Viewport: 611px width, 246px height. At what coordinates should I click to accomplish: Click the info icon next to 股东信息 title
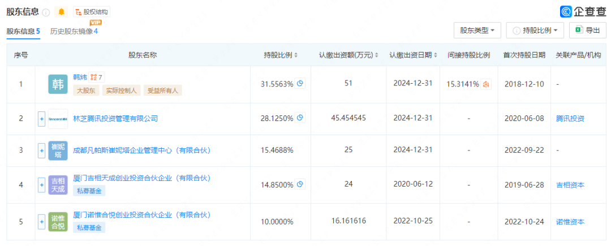click(46, 12)
